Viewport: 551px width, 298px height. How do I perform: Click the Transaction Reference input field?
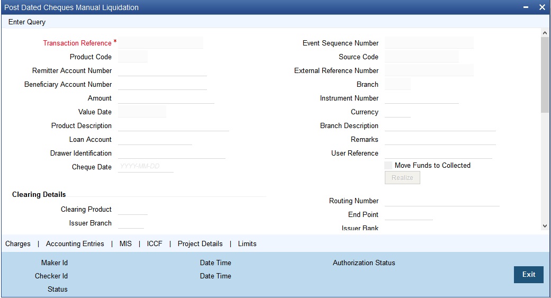[160, 43]
